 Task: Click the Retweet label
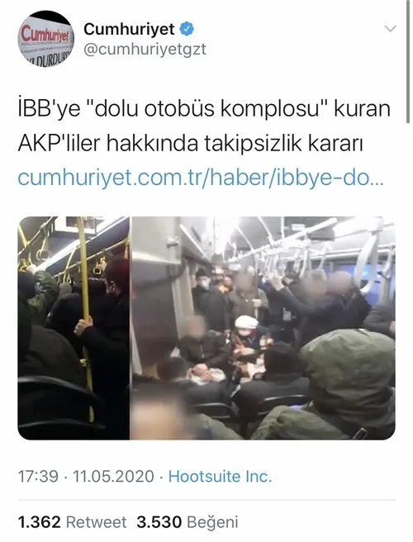pos(96,522)
